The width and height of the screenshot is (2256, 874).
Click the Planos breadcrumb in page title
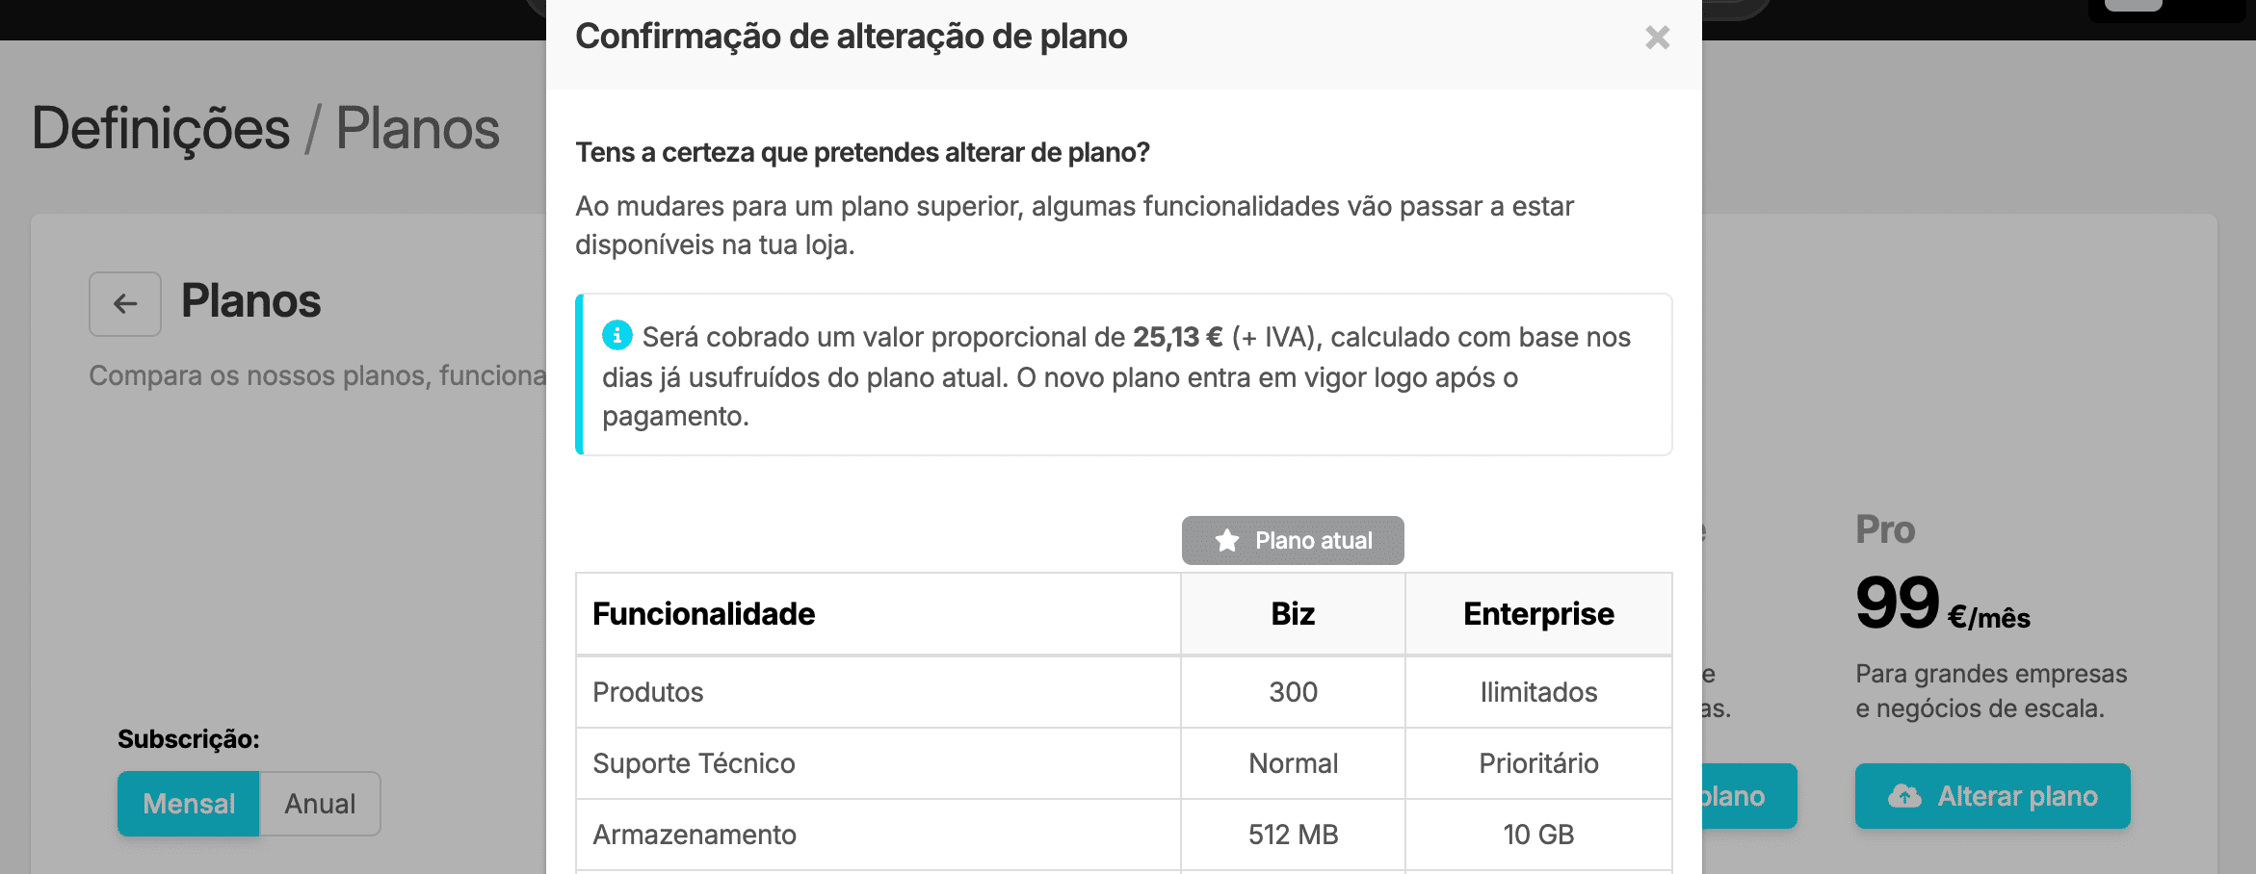pos(417,129)
